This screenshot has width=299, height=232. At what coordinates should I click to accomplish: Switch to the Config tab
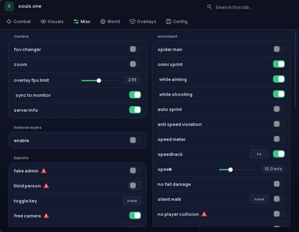(x=177, y=21)
